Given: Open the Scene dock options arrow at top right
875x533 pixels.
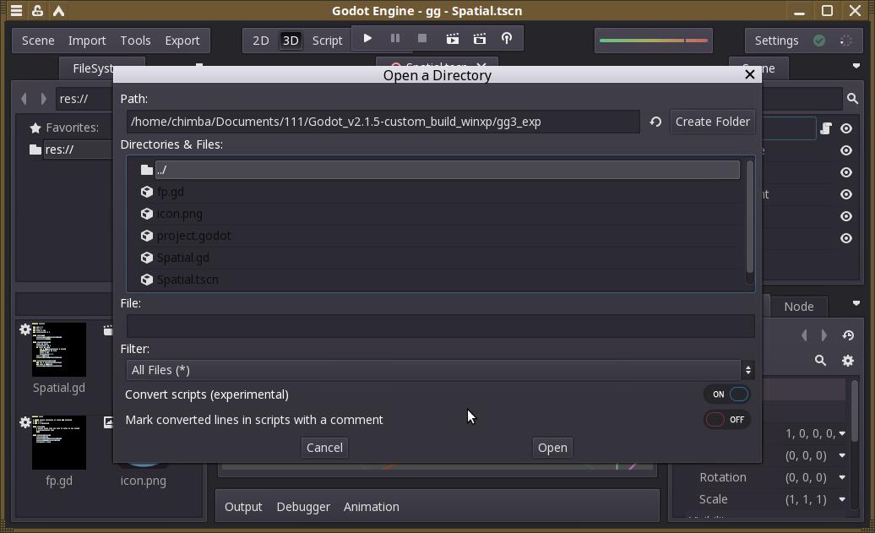Looking at the screenshot, I should [856, 67].
